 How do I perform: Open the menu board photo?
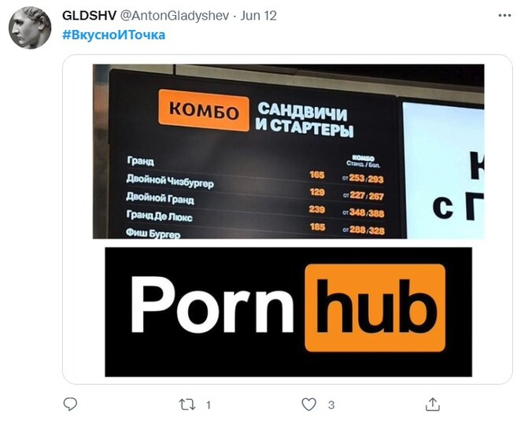point(288,151)
